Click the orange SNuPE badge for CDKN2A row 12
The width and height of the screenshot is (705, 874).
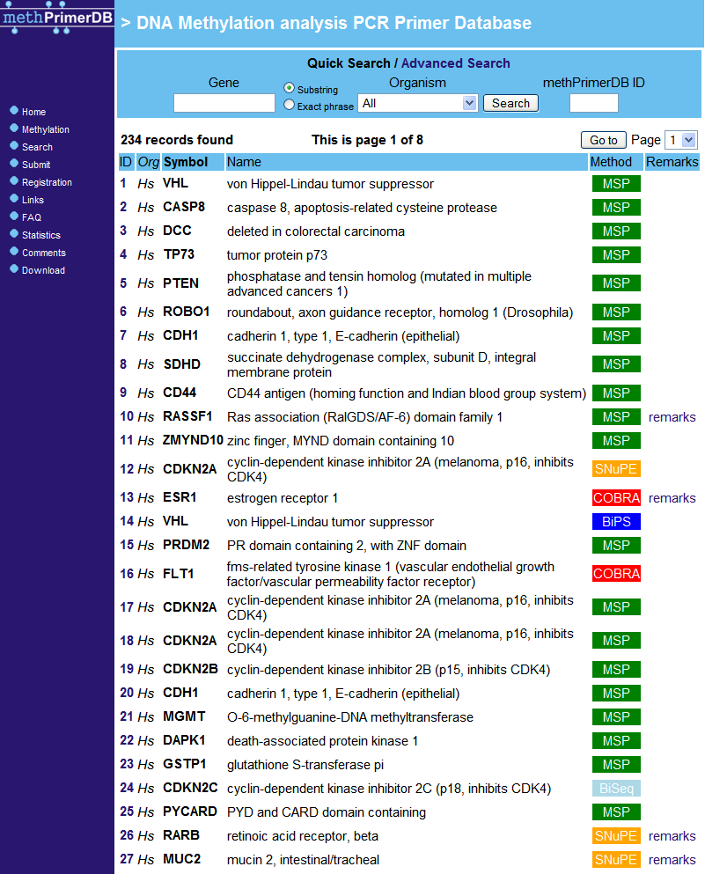tap(616, 469)
